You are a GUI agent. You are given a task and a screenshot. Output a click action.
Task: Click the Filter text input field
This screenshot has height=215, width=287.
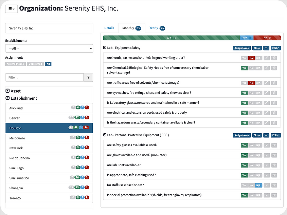click(x=44, y=78)
